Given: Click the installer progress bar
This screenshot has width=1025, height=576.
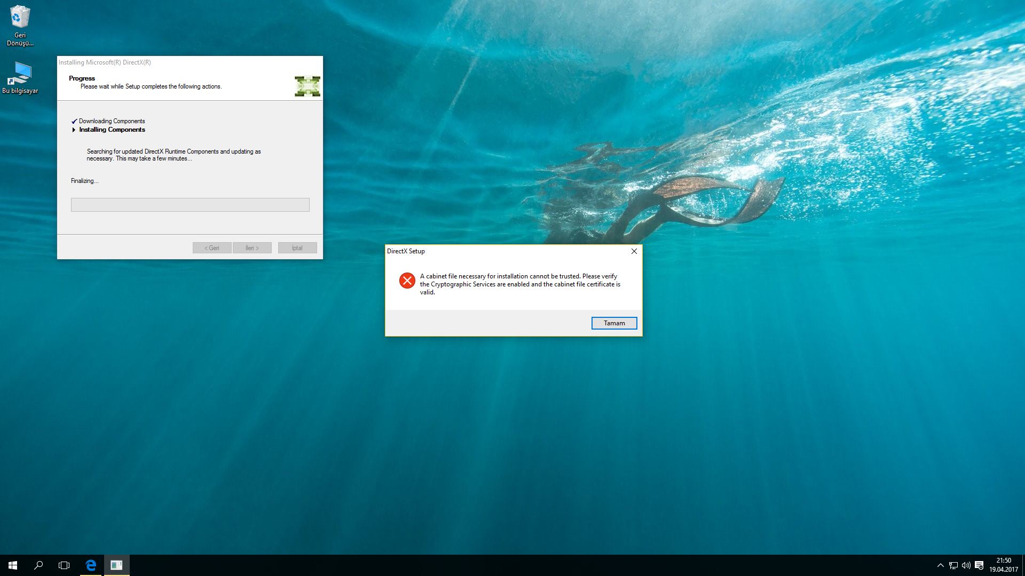Looking at the screenshot, I should point(190,205).
